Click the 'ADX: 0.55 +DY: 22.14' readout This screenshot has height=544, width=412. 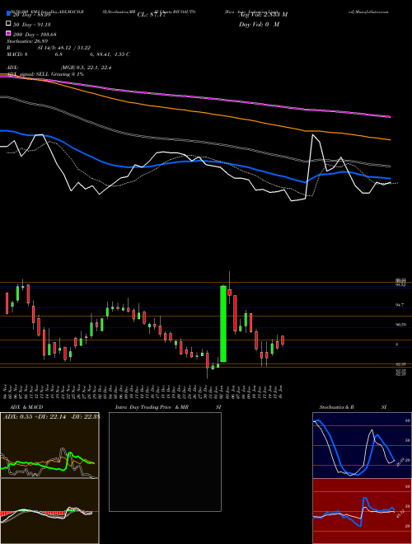pyautogui.click(x=51, y=417)
